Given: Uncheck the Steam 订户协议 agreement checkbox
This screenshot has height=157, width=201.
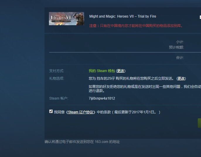Looking at the screenshot, I should (x=51, y=111).
